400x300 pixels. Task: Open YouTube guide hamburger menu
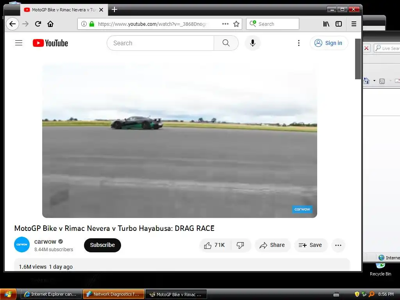(19, 43)
